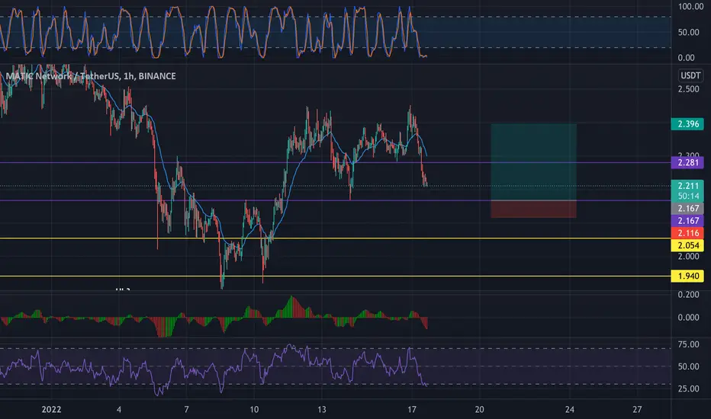Click the 0.200 MACD scale value
The image size is (711, 419).
click(x=688, y=294)
